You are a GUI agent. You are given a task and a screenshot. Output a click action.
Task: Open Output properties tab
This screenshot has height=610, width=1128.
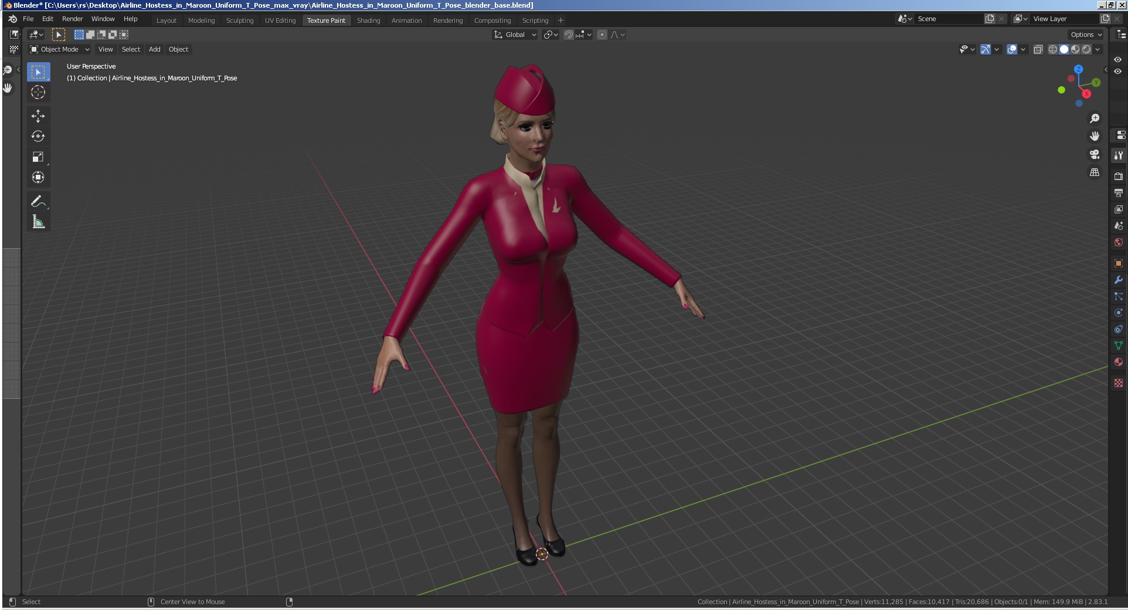click(x=1119, y=192)
